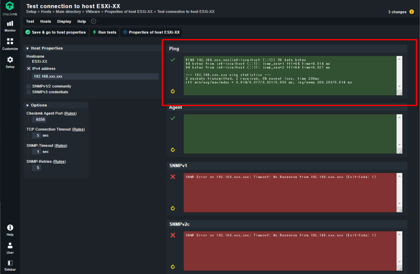The height and width of the screenshot is (274, 420).
Task: Go to Hosts in the breadcrumb
Action: pyautogui.click(x=46, y=11)
